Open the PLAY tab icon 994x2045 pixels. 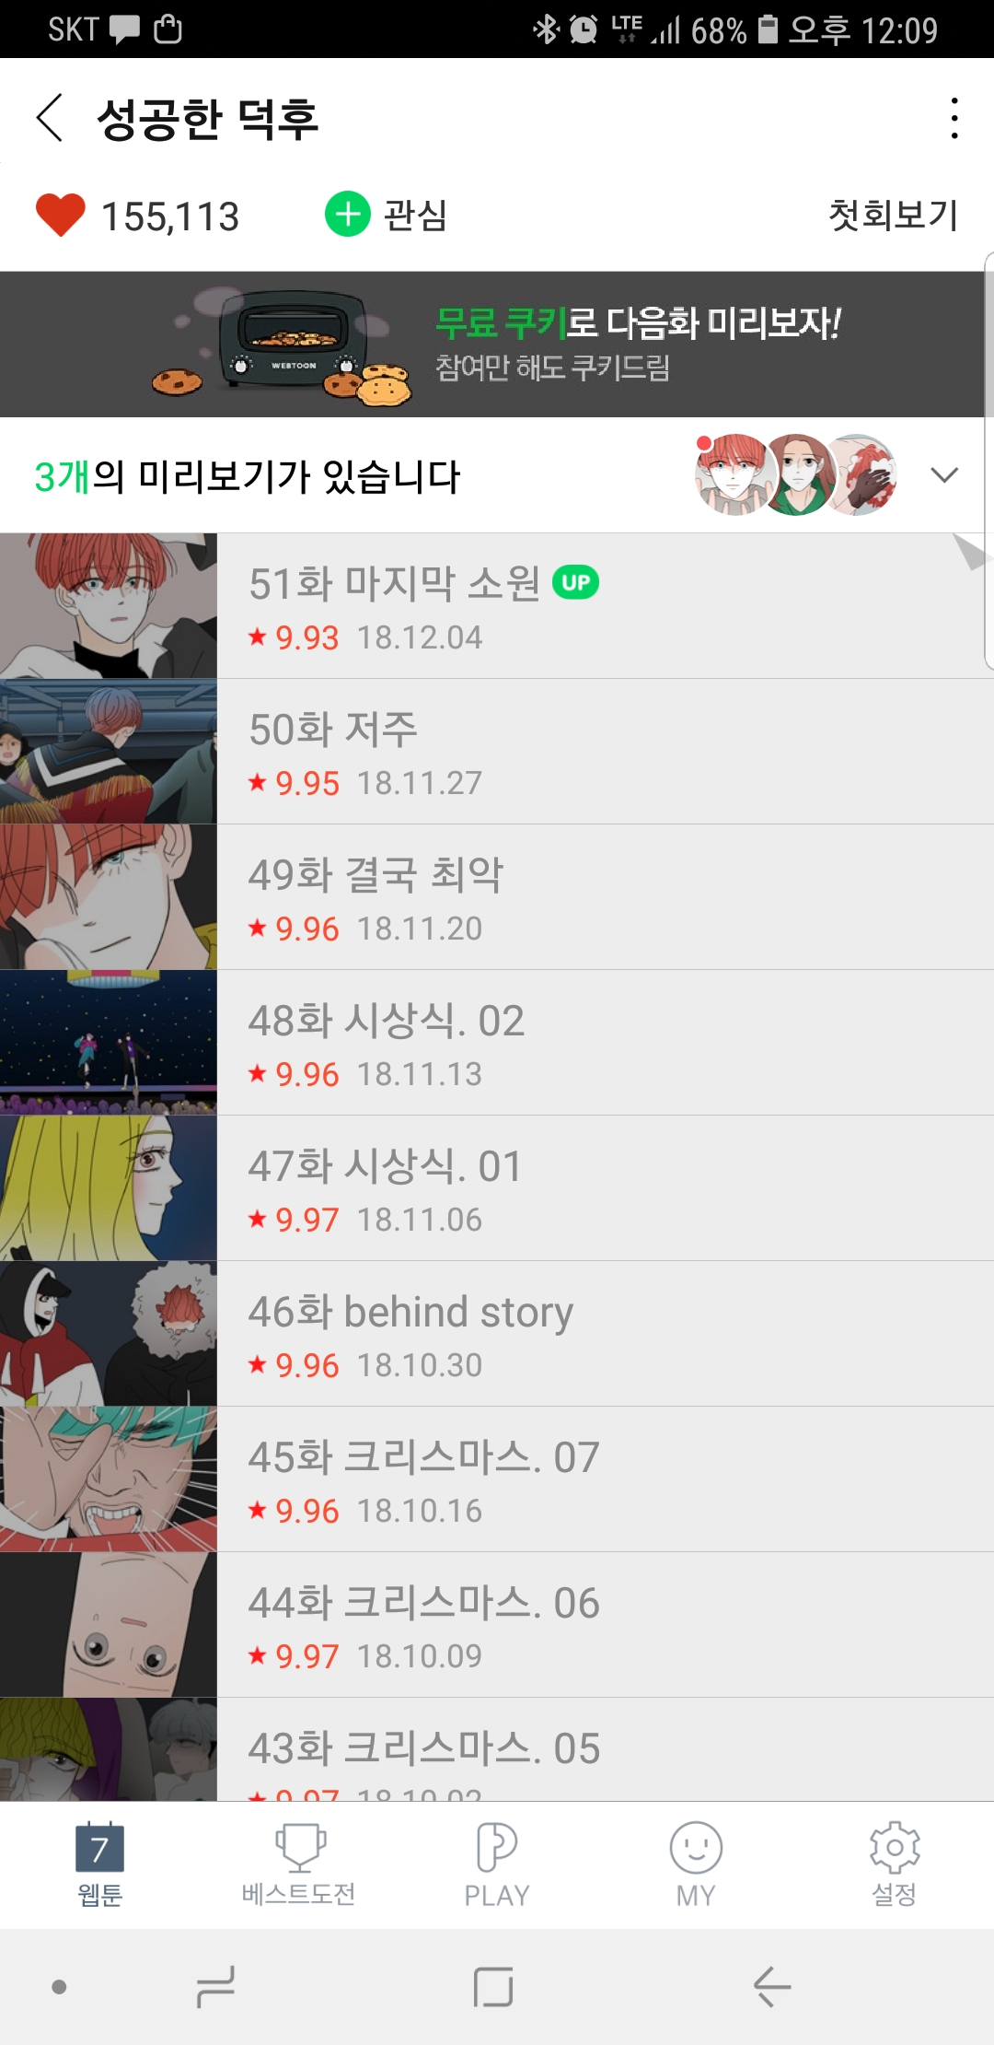[497, 1864]
